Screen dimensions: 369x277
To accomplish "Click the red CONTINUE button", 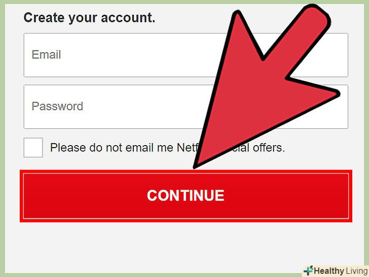I will (186, 196).
